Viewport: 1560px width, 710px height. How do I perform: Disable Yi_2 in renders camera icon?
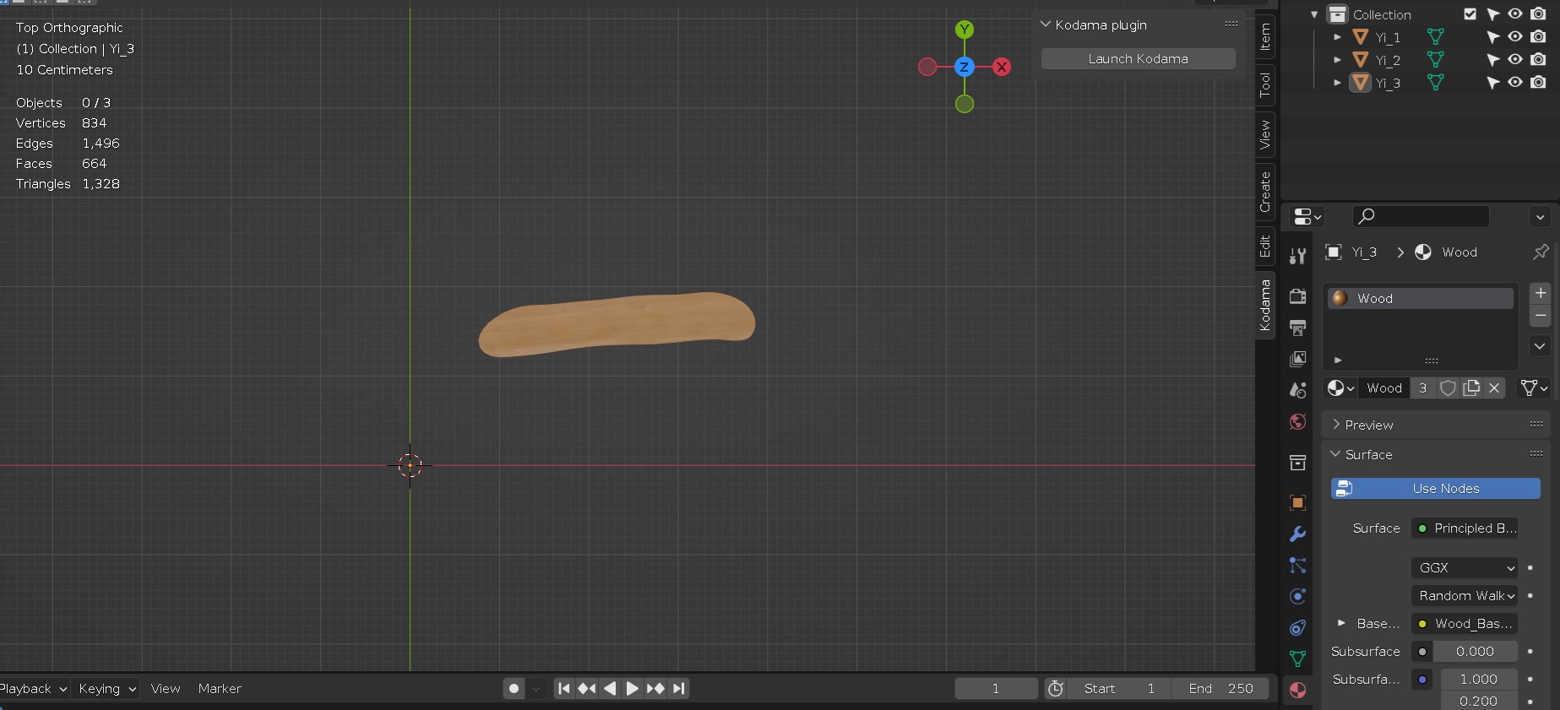[1538, 59]
